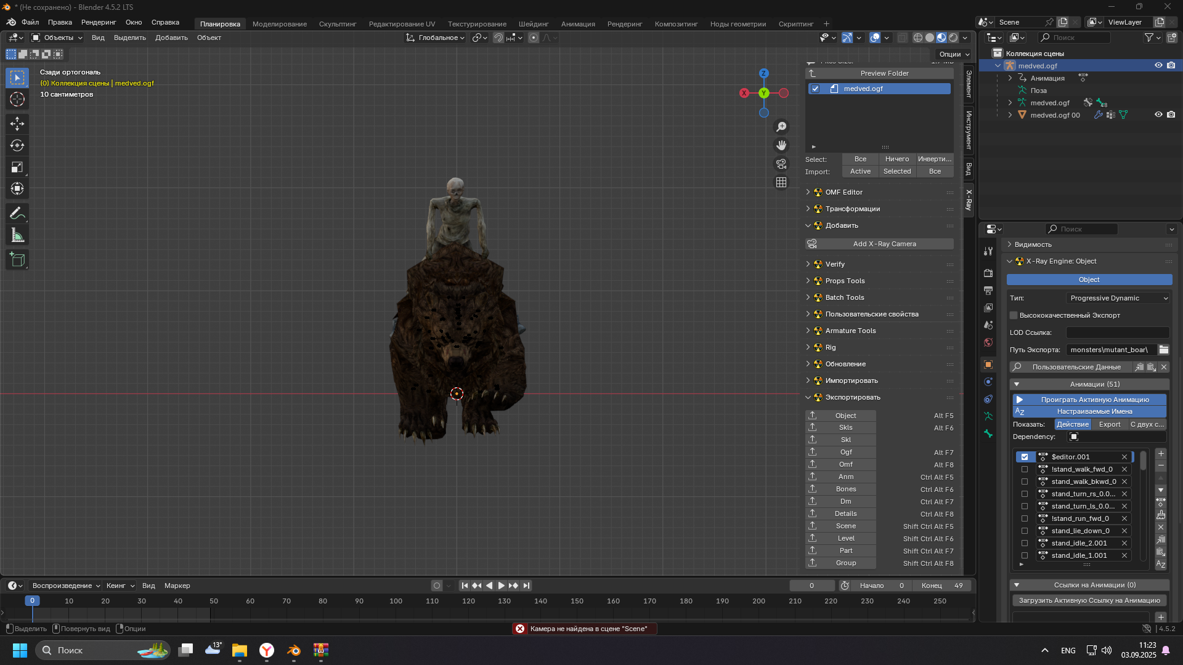Toggle camera view gizmo icon

click(x=781, y=164)
